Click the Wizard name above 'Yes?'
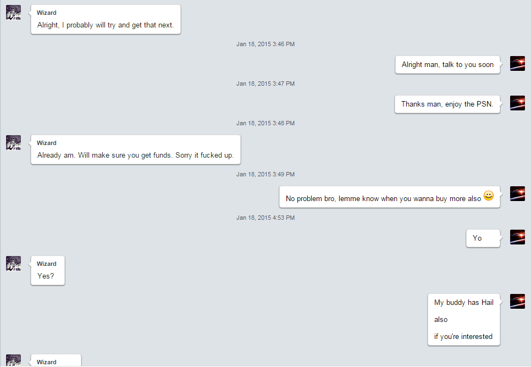531x367 pixels. 46,264
